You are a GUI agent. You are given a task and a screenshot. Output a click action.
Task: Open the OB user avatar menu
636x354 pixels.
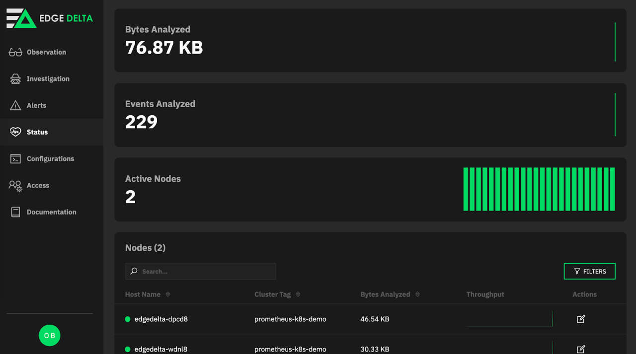[50, 336]
